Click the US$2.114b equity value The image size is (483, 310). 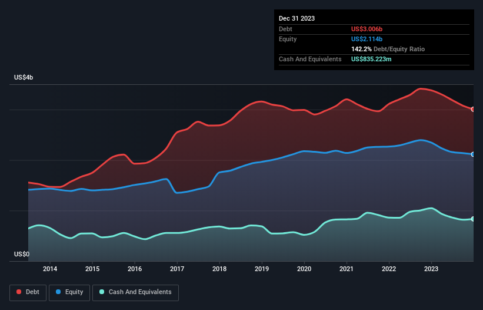click(x=367, y=39)
